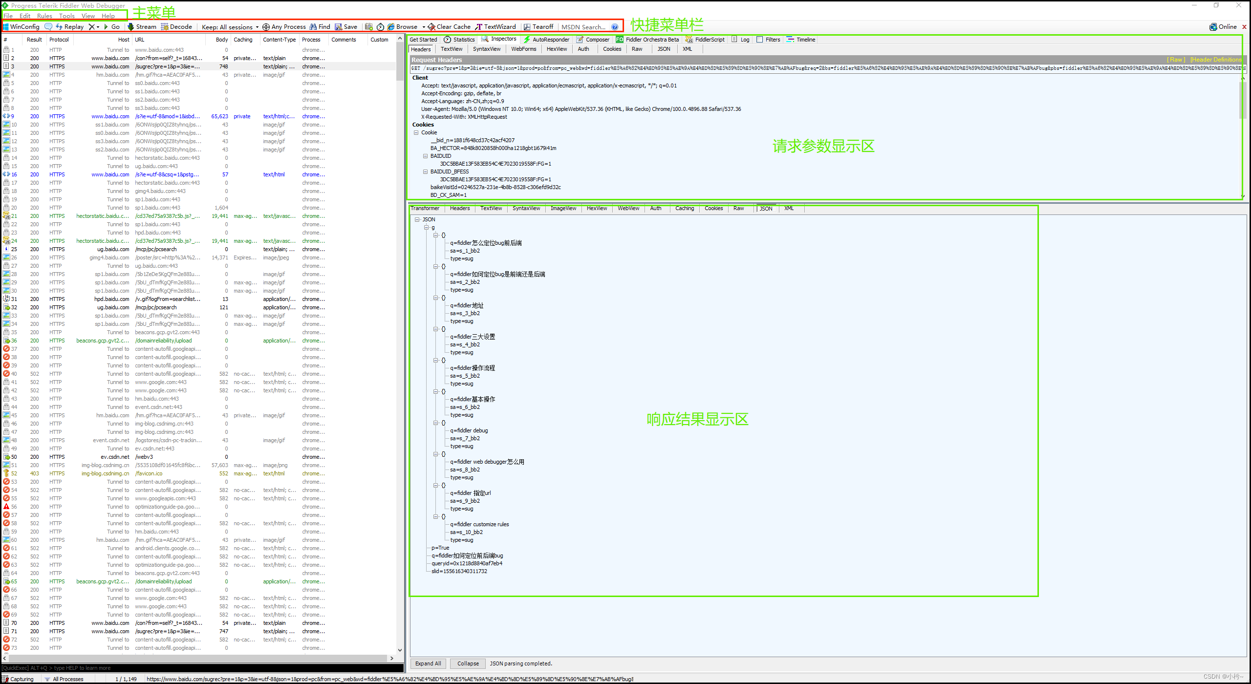Viewport: 1251px width, 684px height.
Task: Sort sessions by Content-Type column
Action: [x=279, y=40]
